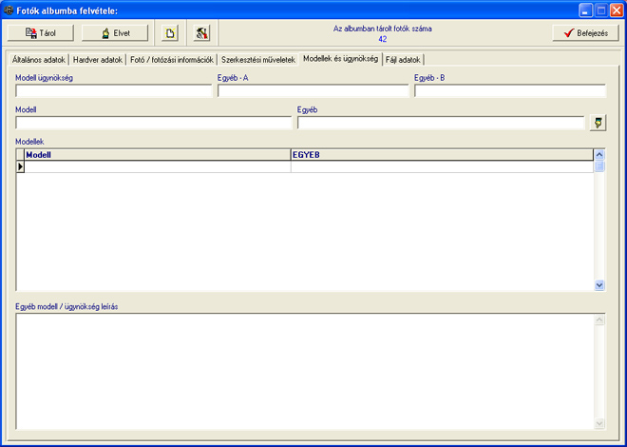The height and width of the screenshot is (447, 627).
Task: Click into the Egyéb - A field
Action: tap(313, 91)
